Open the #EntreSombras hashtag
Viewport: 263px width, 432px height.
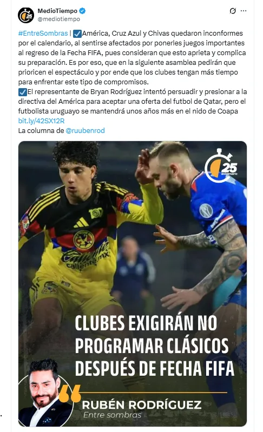click(43, 34)
